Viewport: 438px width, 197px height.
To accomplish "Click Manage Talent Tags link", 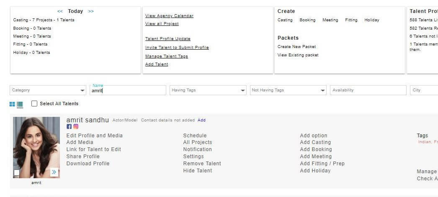I will tap(166, 56).
